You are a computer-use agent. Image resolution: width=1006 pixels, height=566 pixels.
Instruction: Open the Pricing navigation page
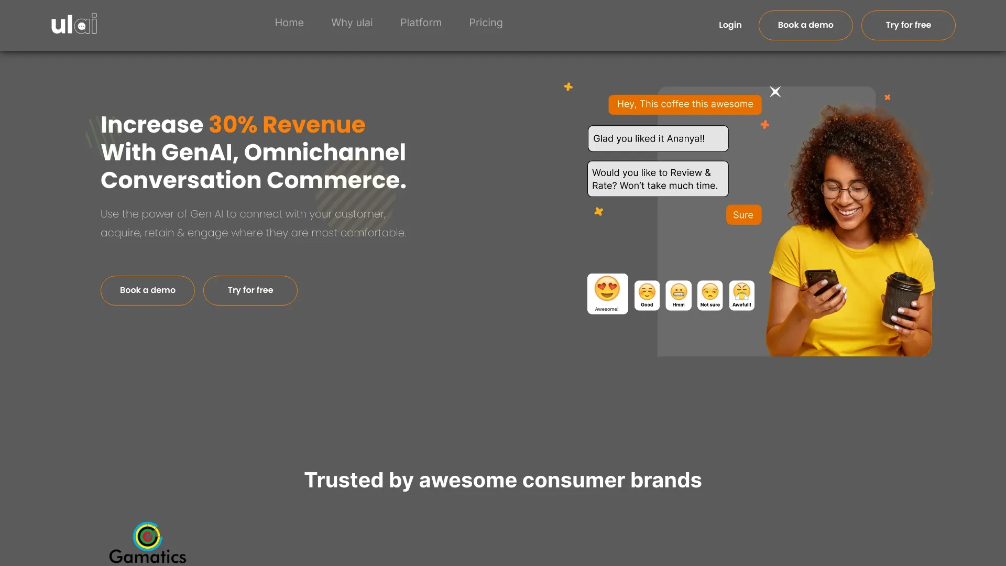[x=486, y=23]
